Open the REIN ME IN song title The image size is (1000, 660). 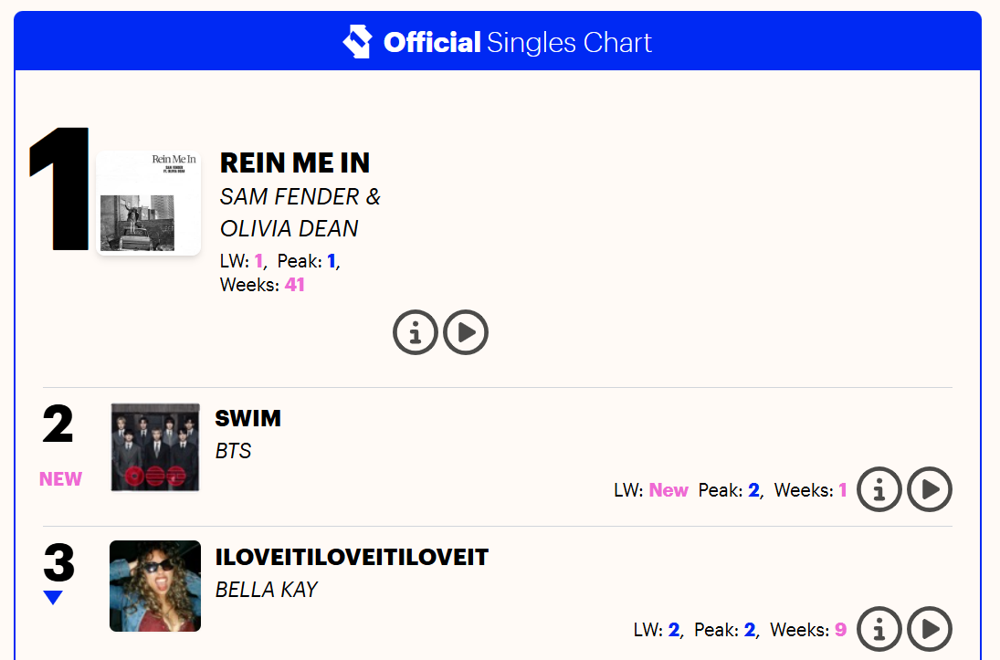point(295,163)
